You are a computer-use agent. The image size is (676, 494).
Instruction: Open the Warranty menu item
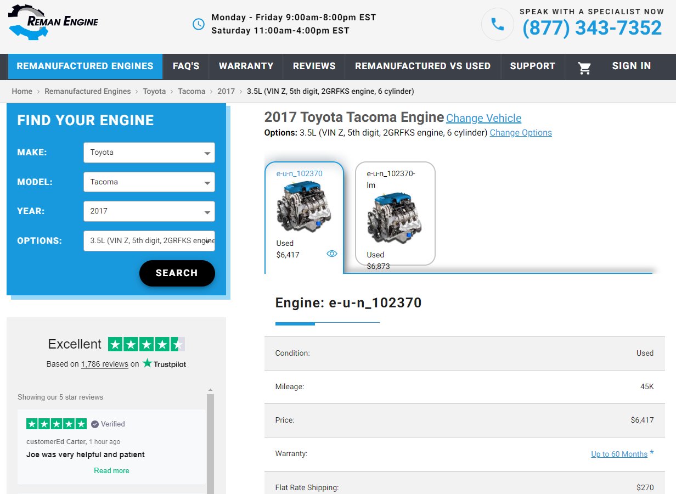click(x=246, y=66)
